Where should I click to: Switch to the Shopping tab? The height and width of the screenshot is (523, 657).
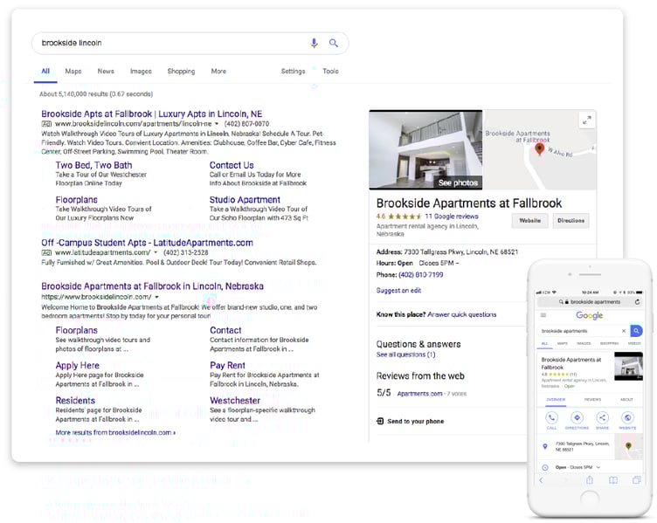click(181, 72)
